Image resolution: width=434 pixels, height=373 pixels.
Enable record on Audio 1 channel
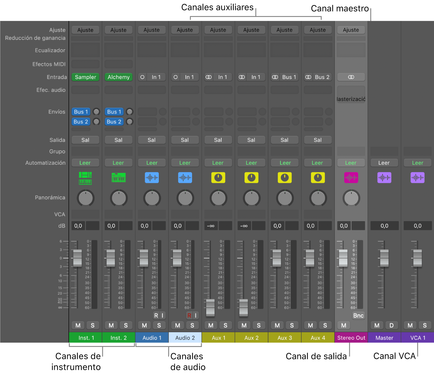(x=156, y=316)
